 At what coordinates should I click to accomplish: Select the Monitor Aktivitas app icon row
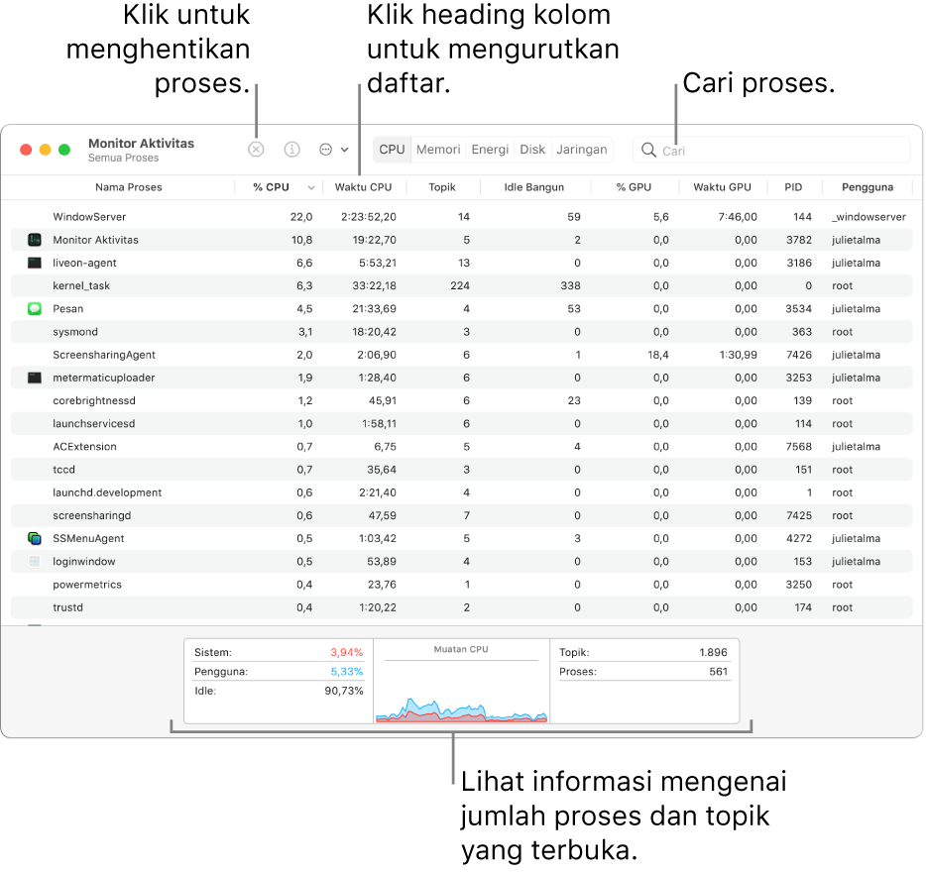click(35, 240)
